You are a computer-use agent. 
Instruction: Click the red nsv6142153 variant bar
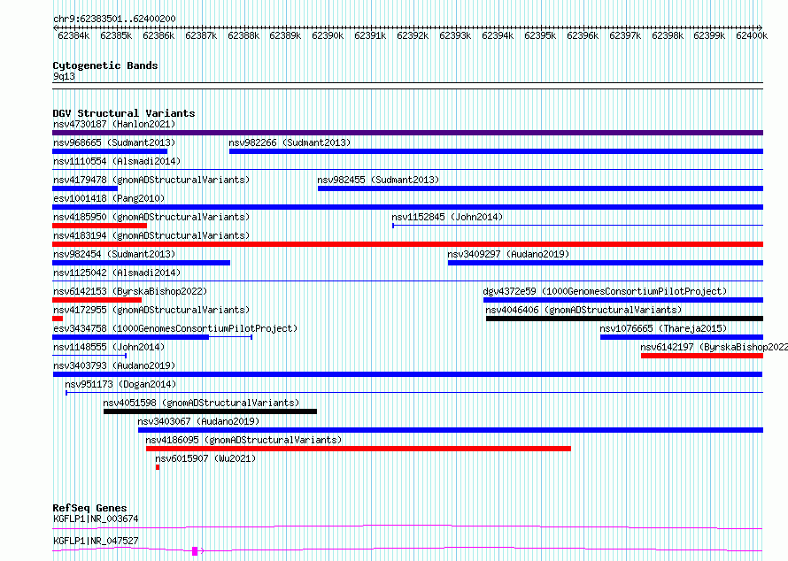(x=97, y=300)
